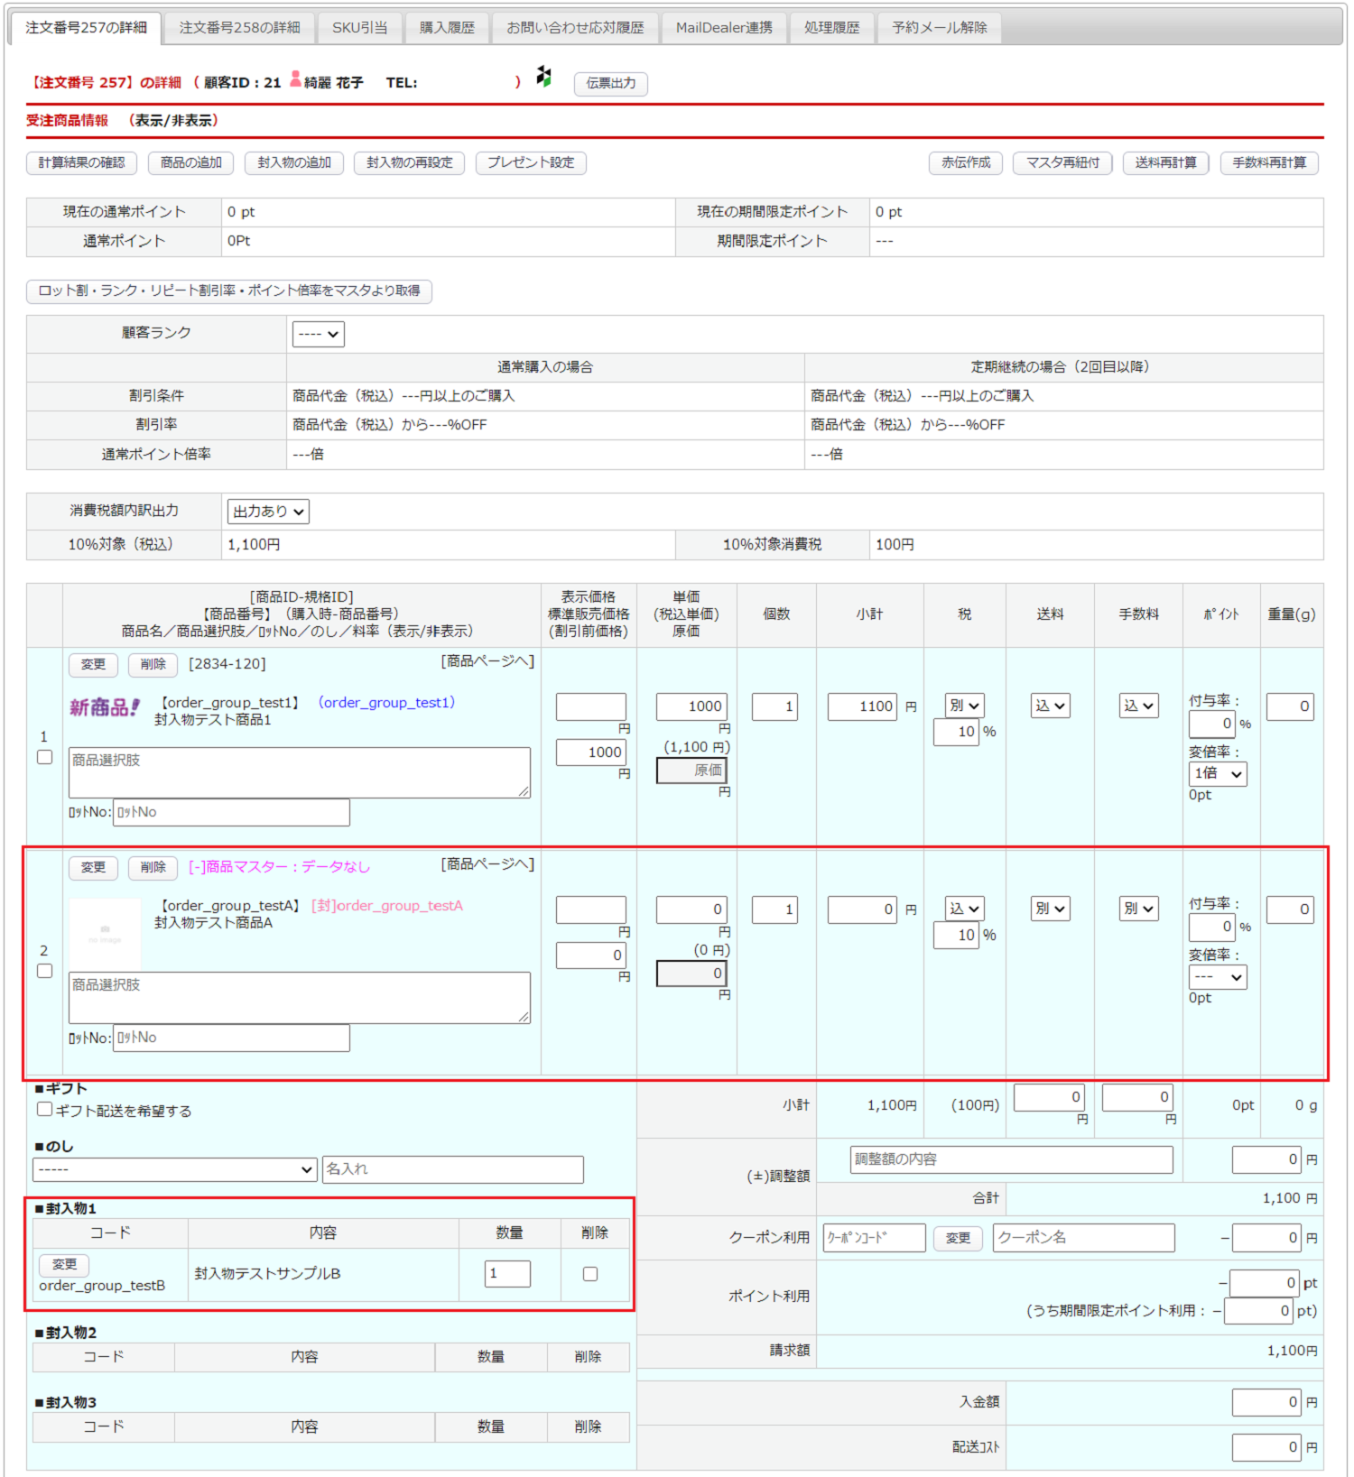This screenshot has width=1354, height=1477.
Task: Click ロット割・ランク・リピート割引率 master fetch button
Action: click(229, 291)
